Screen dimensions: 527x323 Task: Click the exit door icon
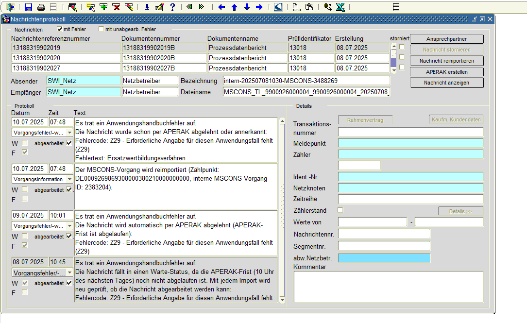(11, 7)
